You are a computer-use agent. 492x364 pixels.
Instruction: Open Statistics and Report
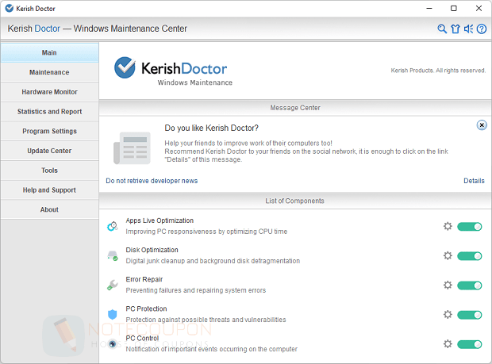coord(49,112)
